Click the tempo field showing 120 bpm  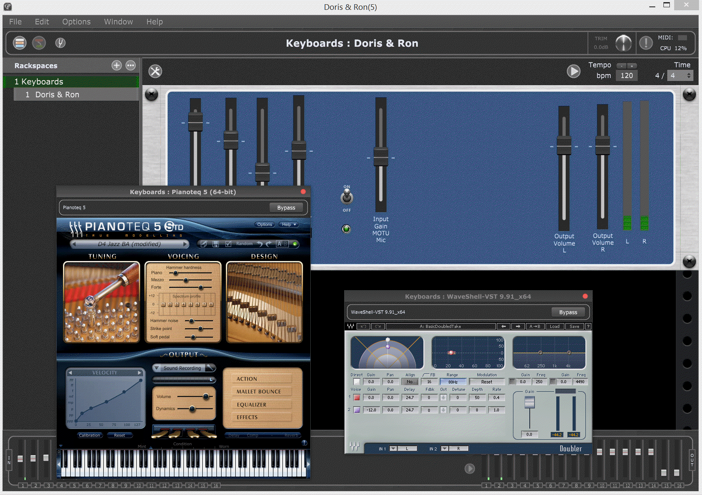[626, 75]
